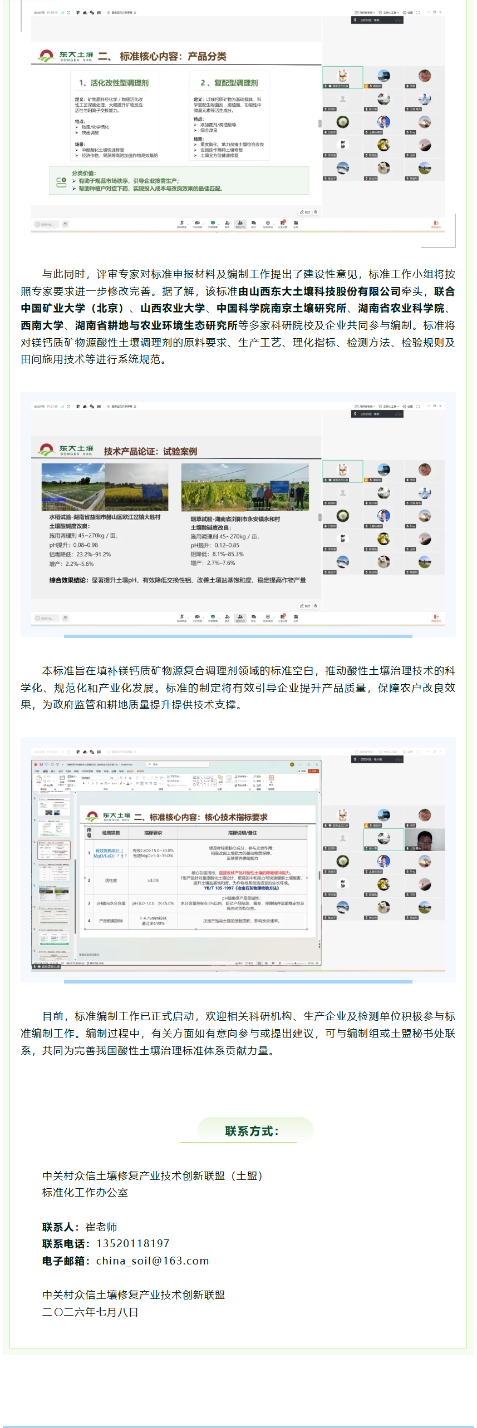477x1428 pixels.
Task: Click the email china_soil@163.com
Action: (x=153, y=1261)
